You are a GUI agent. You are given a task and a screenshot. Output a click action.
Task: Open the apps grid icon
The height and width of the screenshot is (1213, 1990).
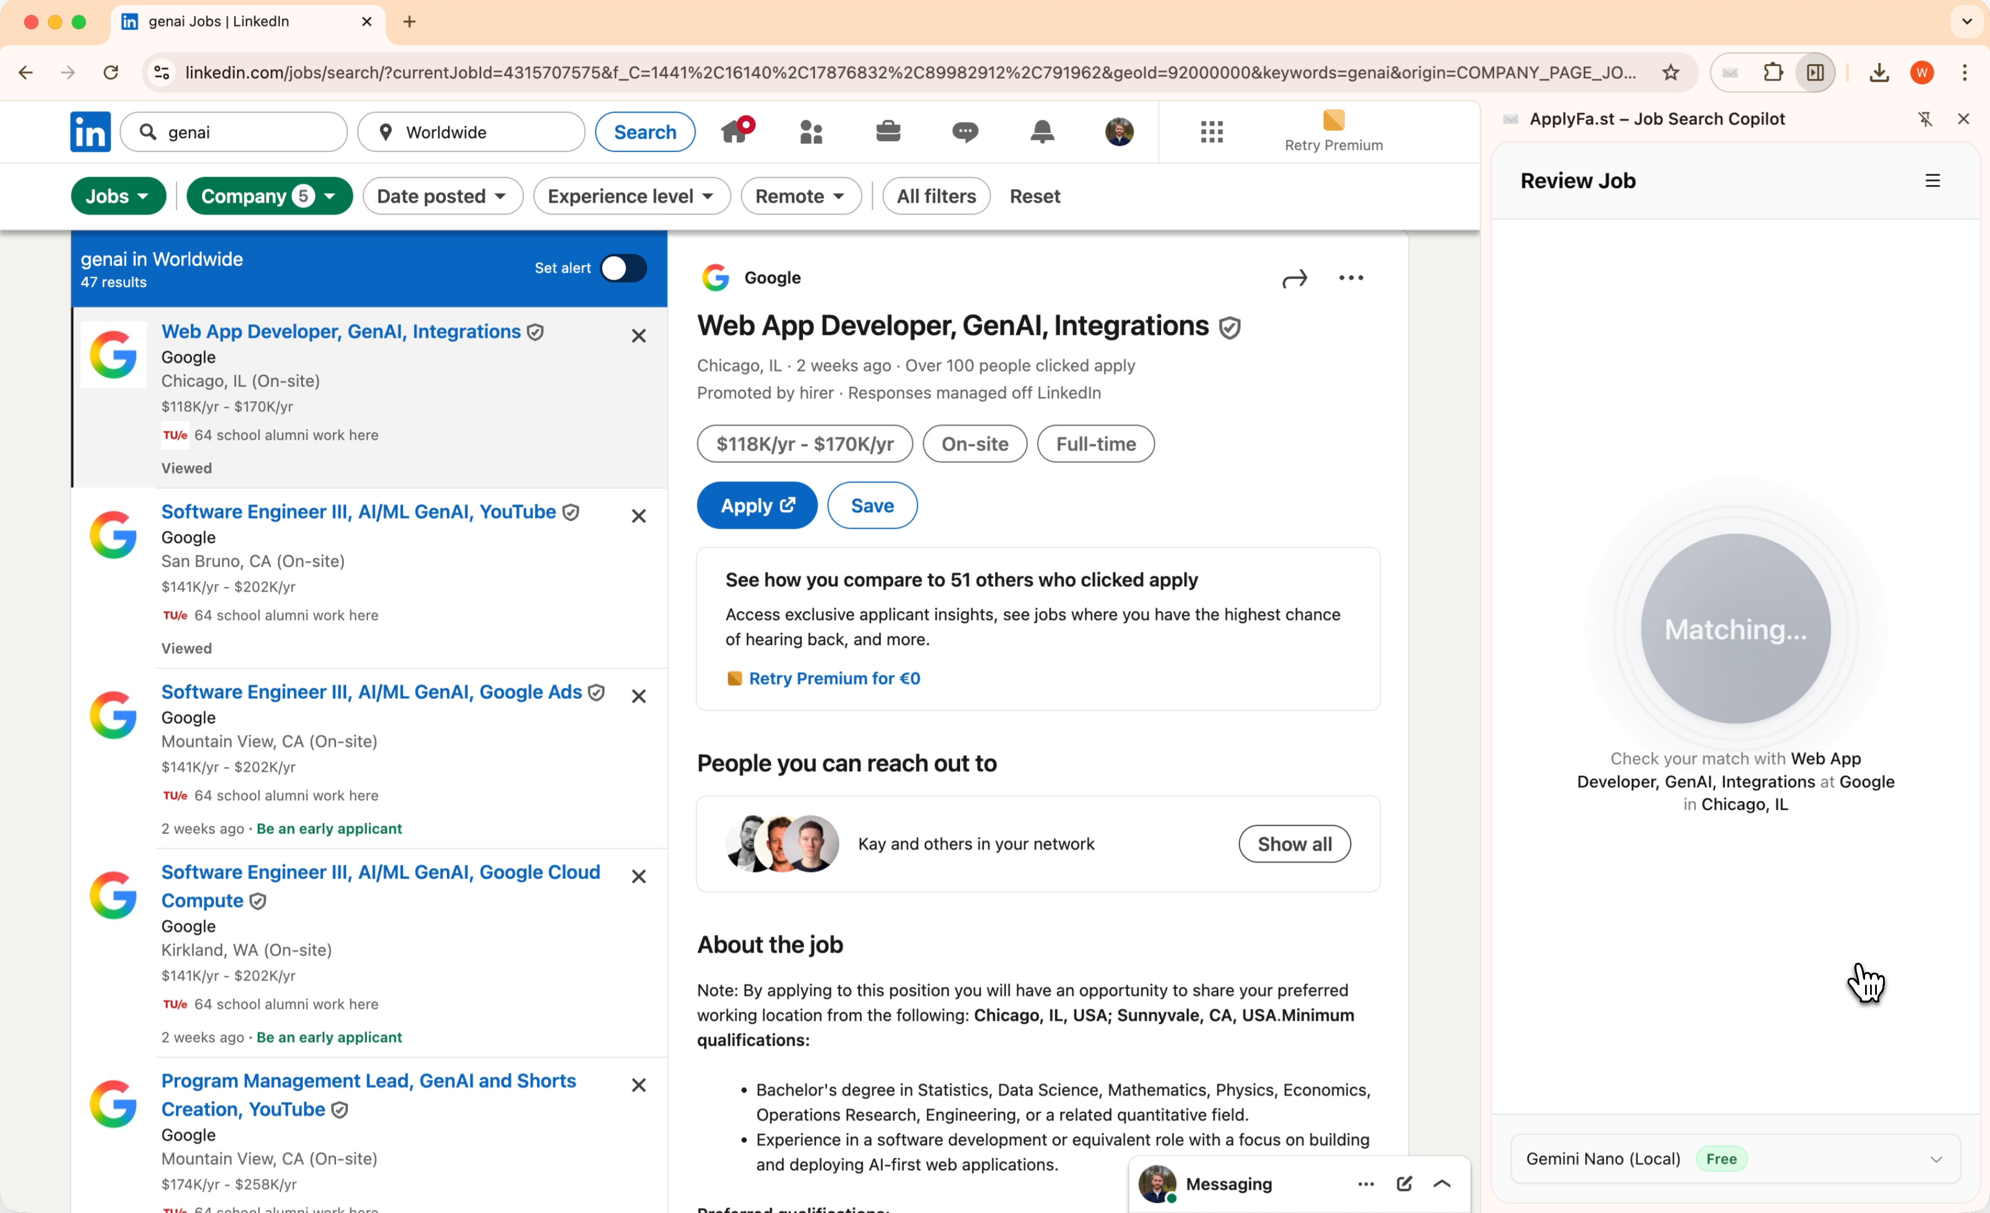(x=1212, y=132)
